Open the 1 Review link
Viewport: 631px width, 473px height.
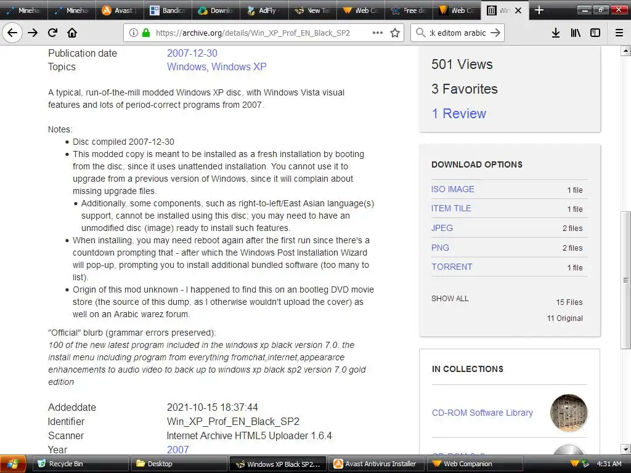coord(458,113)
